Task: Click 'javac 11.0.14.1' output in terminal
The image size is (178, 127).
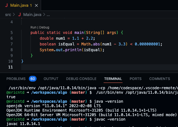Action: click(23, 124)
